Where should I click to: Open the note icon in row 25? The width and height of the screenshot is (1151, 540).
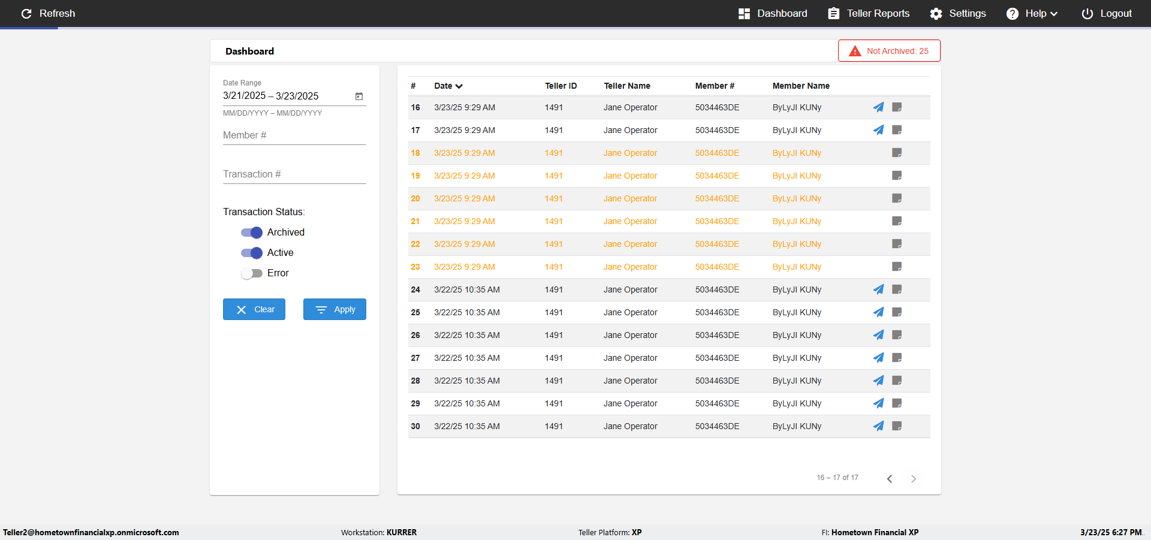[897, 312]
